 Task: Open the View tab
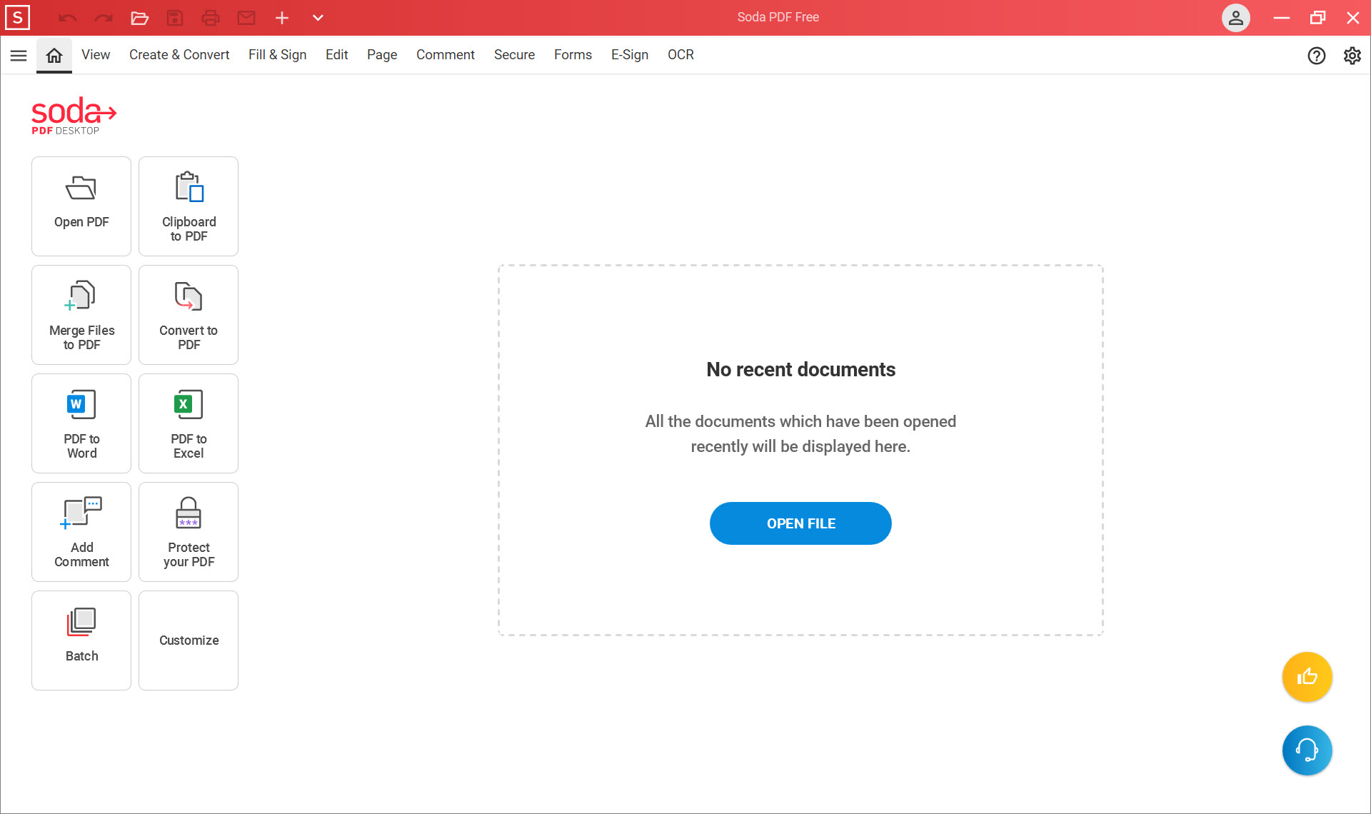[x=96, y=55]
